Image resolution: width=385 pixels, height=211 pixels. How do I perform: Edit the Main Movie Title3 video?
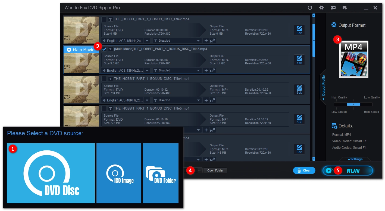(299, 60)
